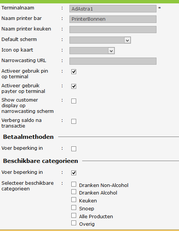The image size is (179, 231).
Task: Enable Show customer display op narrowcasting scherm
Action: (x=74, y=101)
